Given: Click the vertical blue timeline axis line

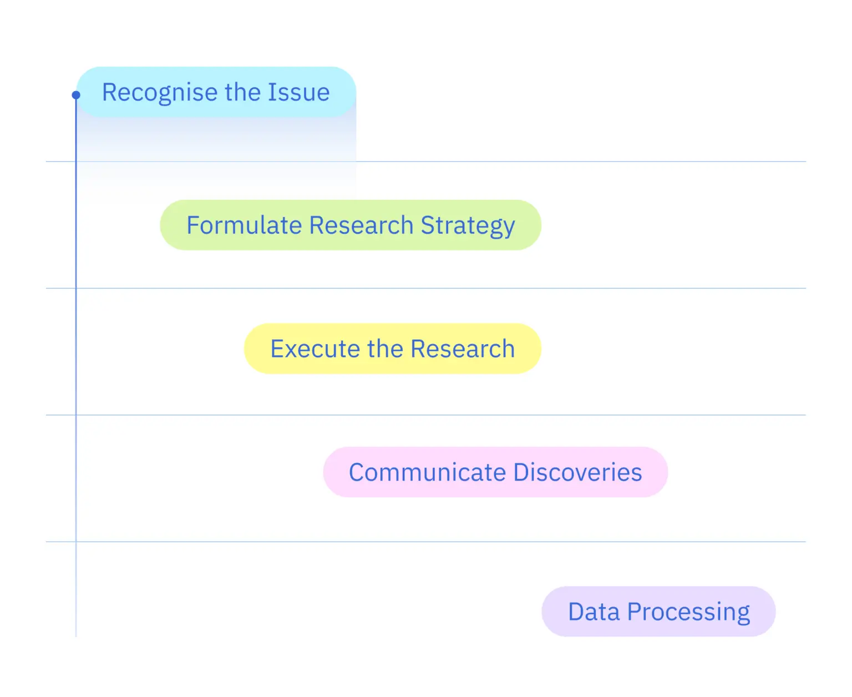Looking at the screenshot, I should tap(76, 366).
